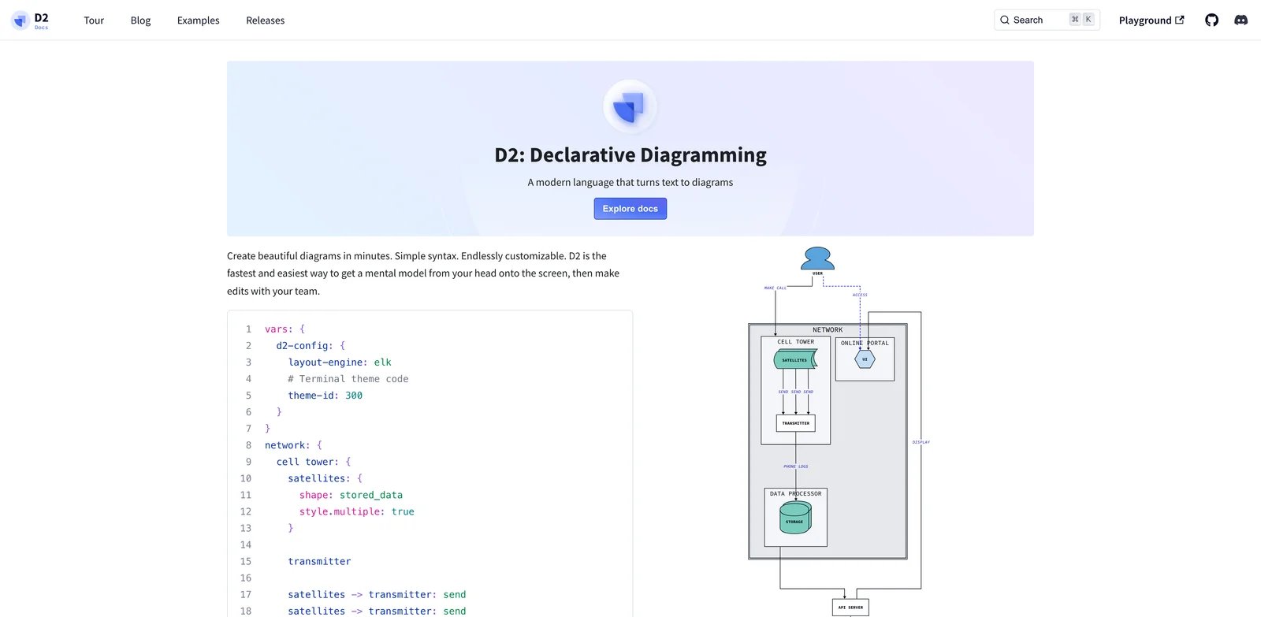Image resolution: width=1261 pixels, height=617 pixels.
Task: Click the 'theme-id: 300' code line
Action: (325, 396)
